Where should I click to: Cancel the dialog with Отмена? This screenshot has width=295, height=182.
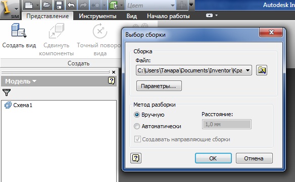[x=254, y=158]
